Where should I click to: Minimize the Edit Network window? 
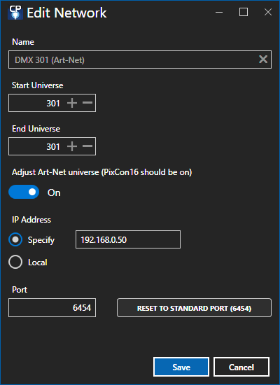[219, 12]
